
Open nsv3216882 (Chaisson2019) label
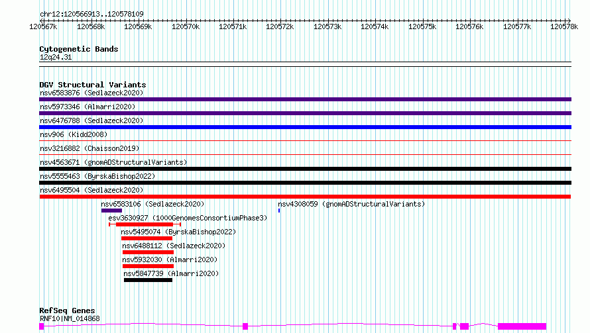[89, 148]
